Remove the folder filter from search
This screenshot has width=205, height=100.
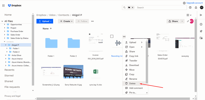tap(132, 8)
